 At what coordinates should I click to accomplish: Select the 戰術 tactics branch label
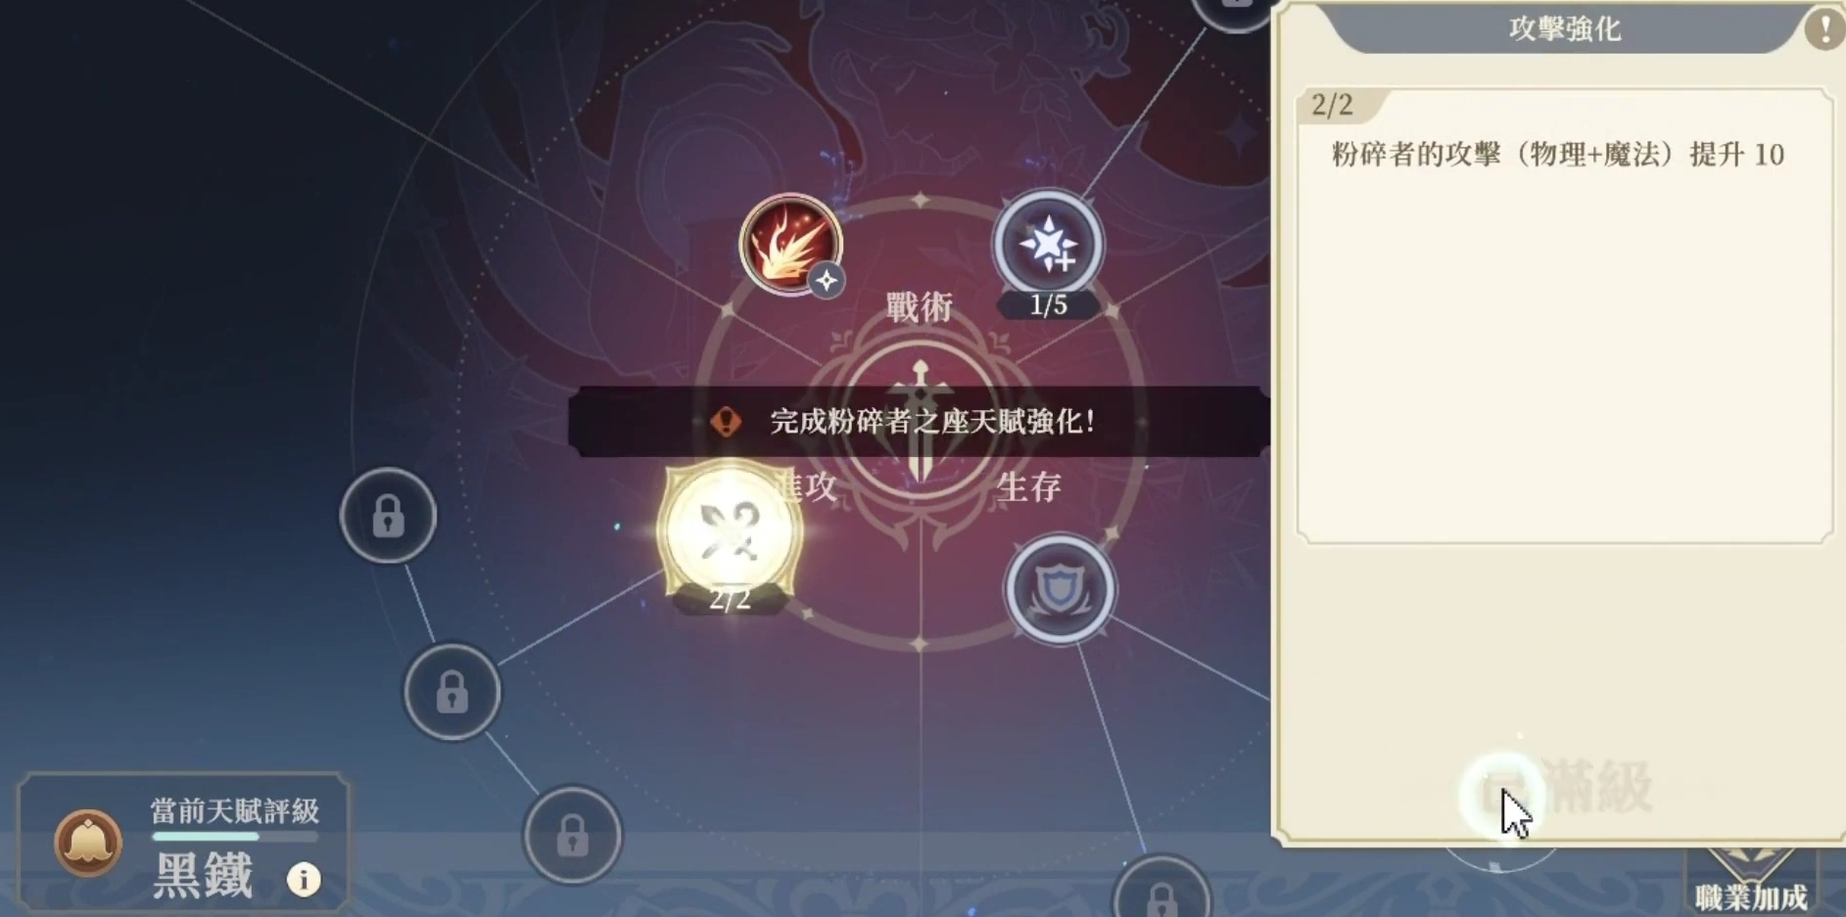[919, 306]
